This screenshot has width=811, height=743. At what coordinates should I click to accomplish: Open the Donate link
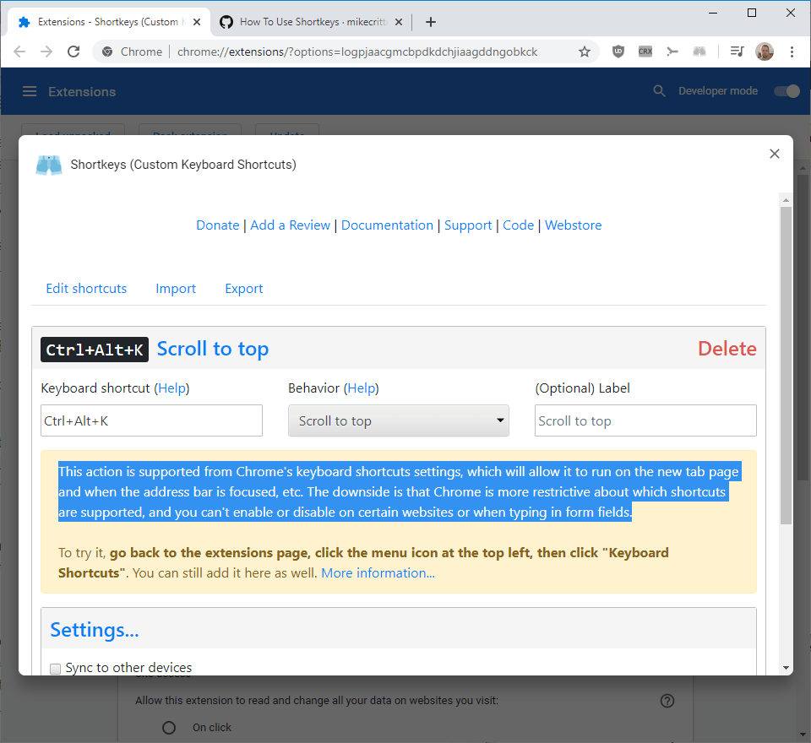pyautogui.click(x=218, y=225)
